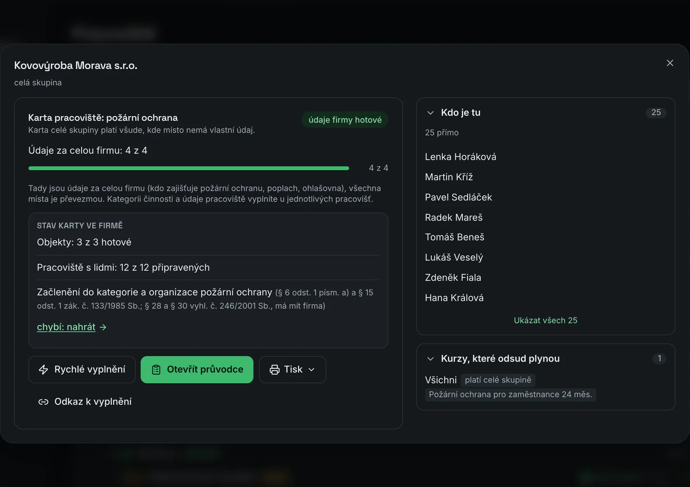Viewport: 690px width, 487px height.
Task: Click the arrow icon after chybí: nahrát
Action: point(103,327)
